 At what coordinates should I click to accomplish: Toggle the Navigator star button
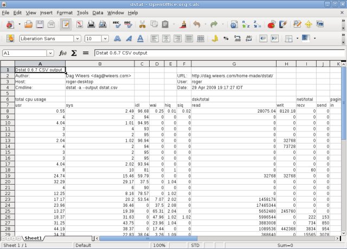(309, 24)
